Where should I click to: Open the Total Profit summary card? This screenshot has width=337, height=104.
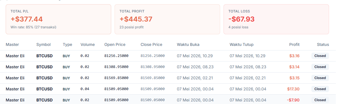pyautogui.click(x=167, y=19)
